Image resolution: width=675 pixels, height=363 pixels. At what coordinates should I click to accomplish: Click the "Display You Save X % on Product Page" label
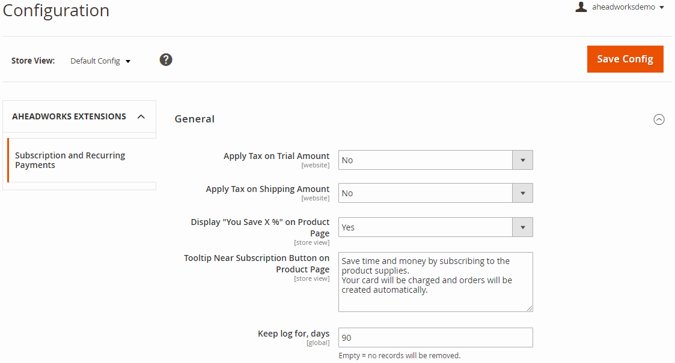coord(260,227)
